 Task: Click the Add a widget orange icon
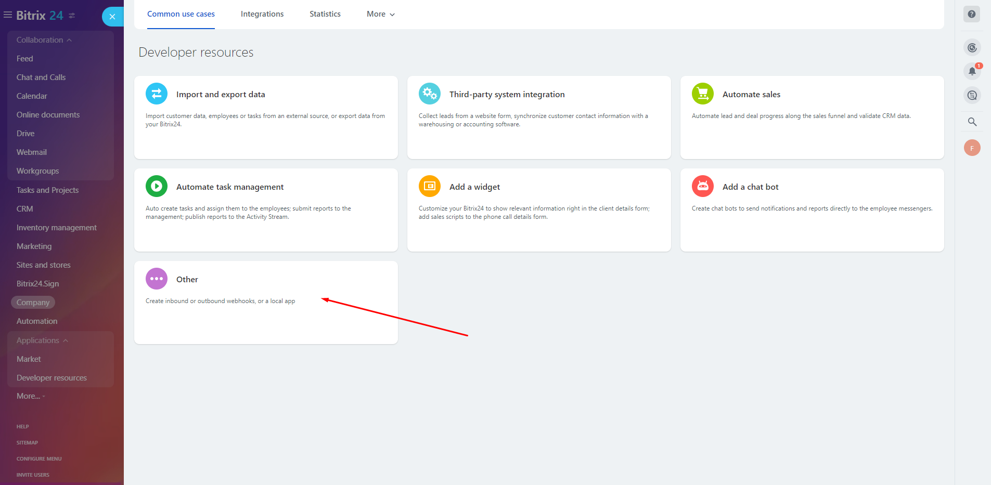click(430, 187)
